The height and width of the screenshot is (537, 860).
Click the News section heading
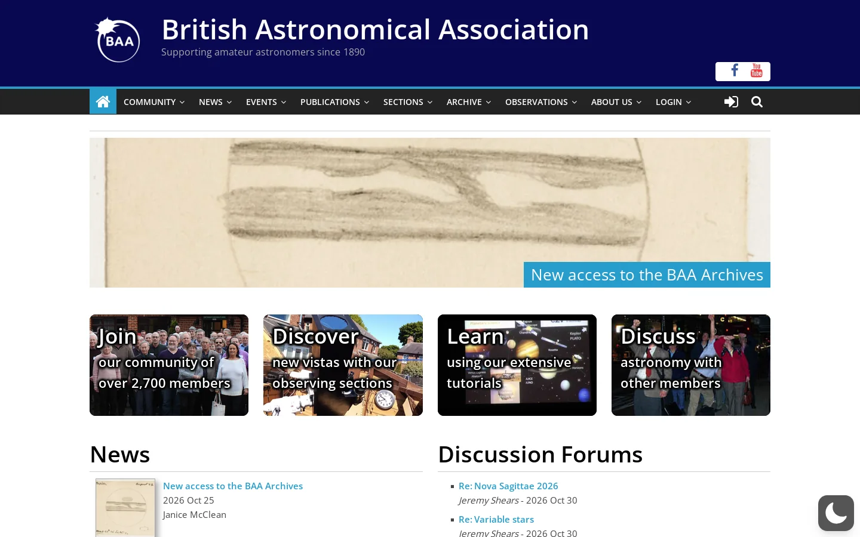[120, 455]
